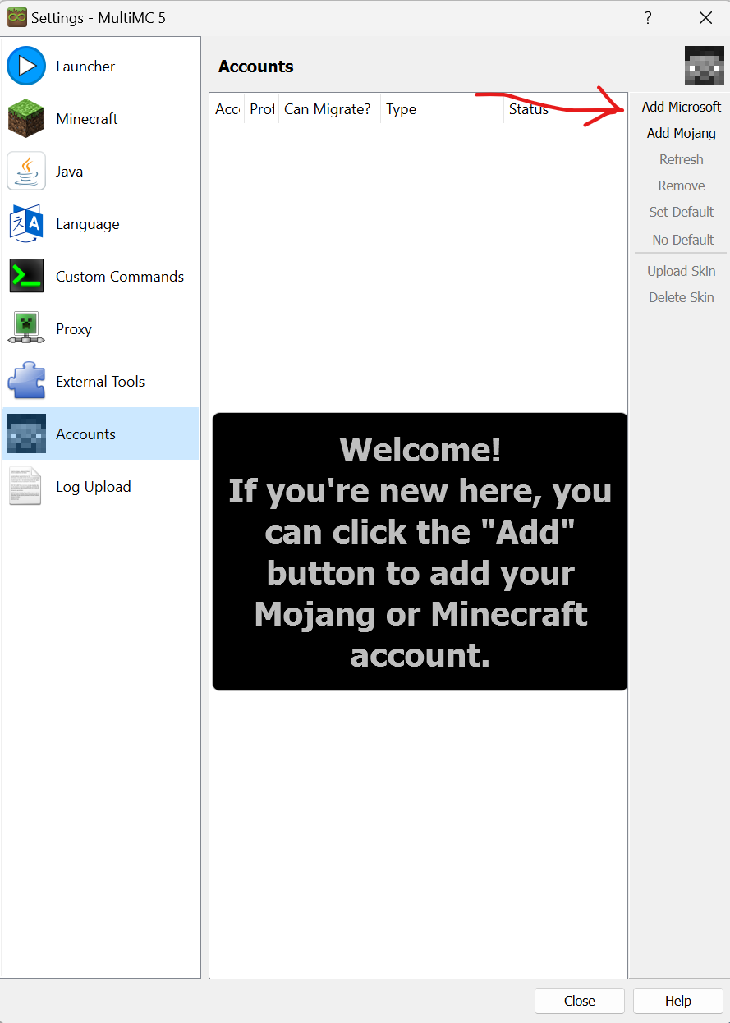Add a Mojang account
Screen dimensions: 730x1023
click(x=682, y=133)
